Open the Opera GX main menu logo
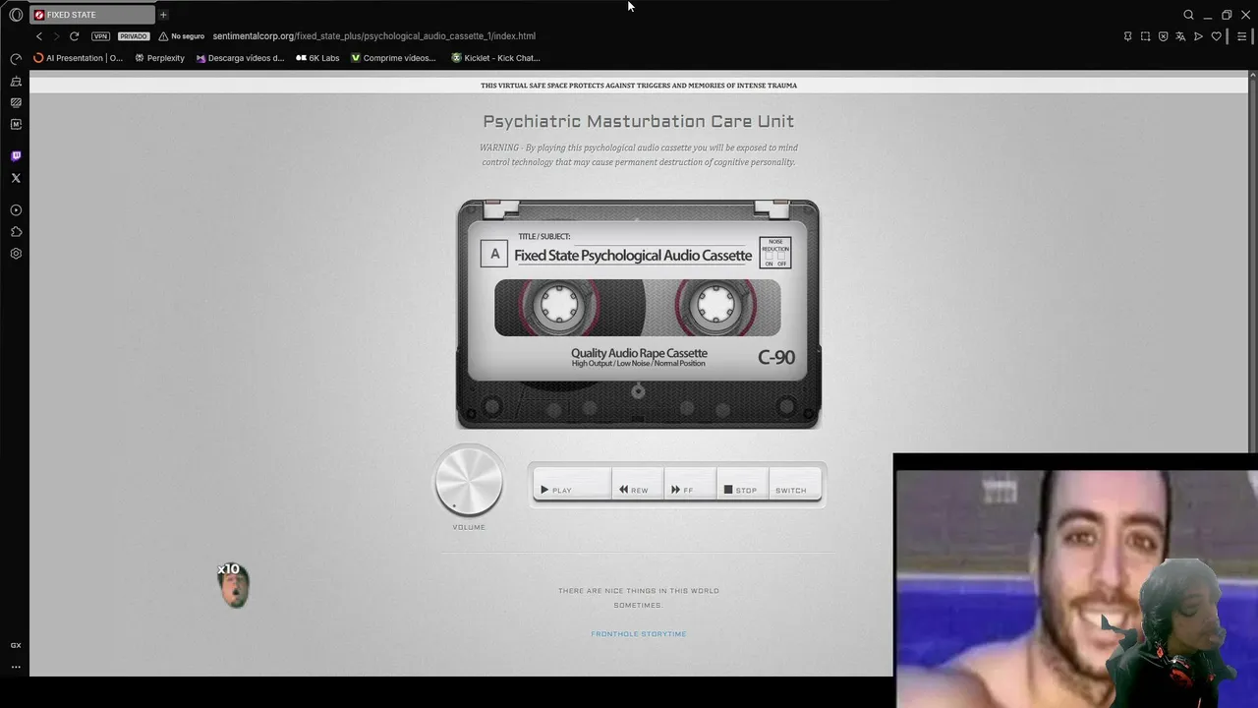The height and width of the screenshot is (708, 1258). point(16,15)
